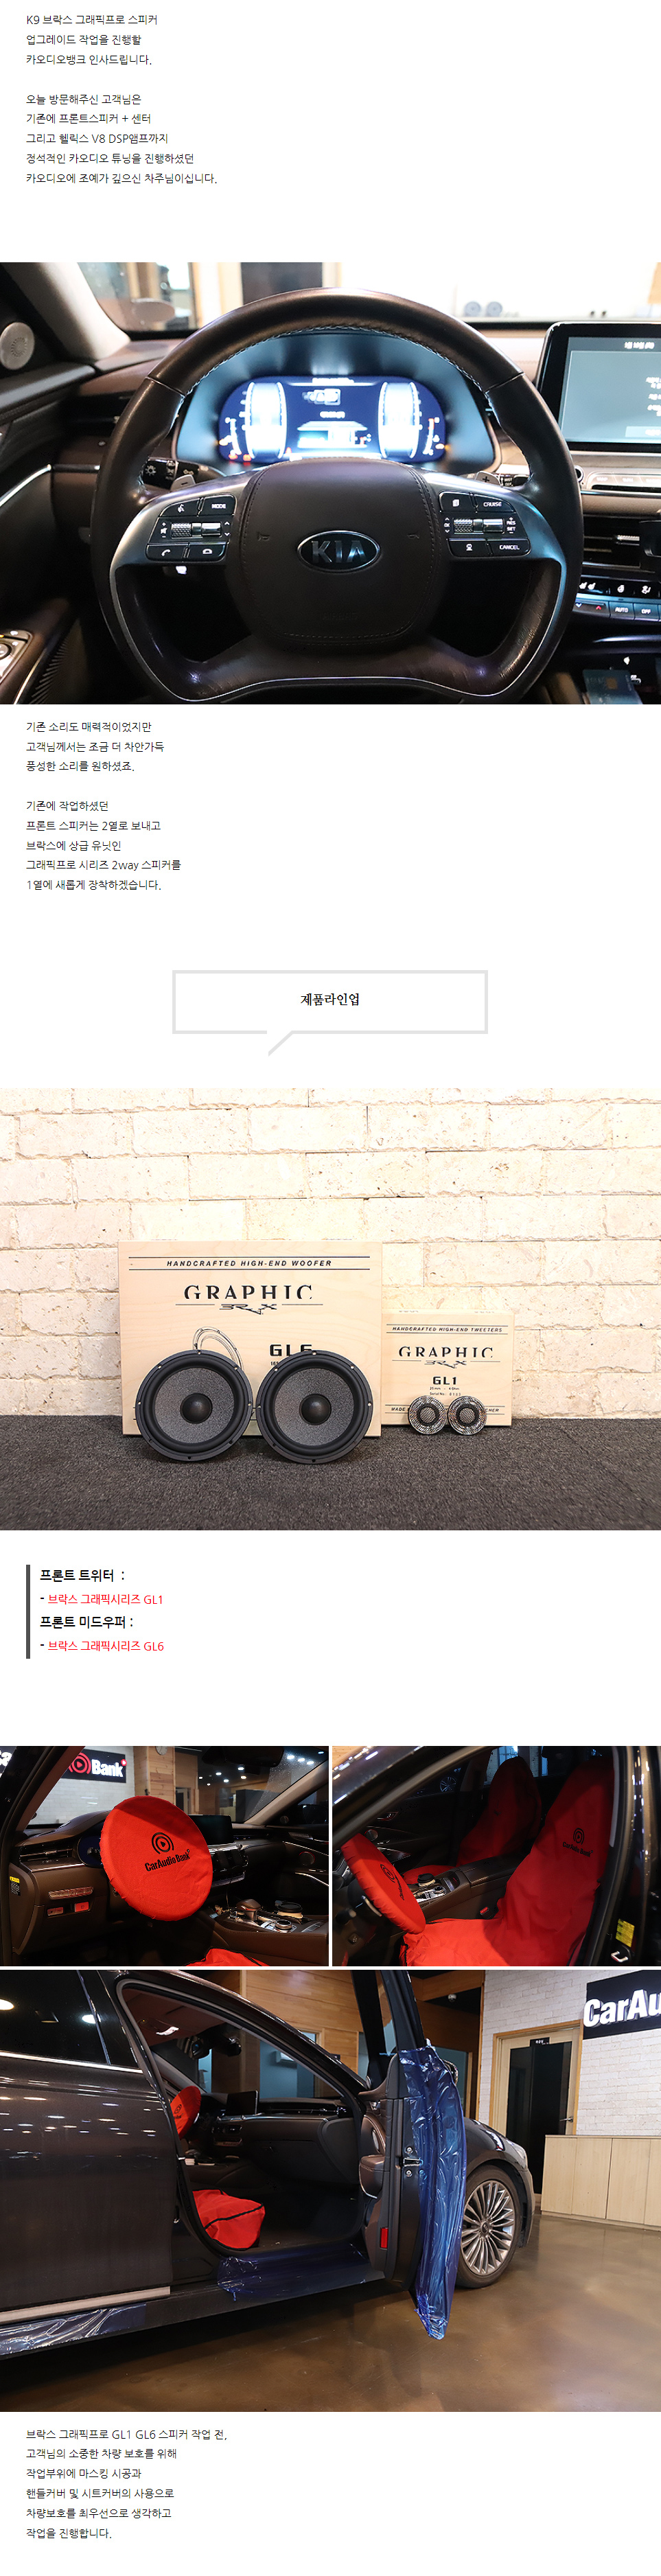The height and width of the screenshot is (2576, 661).
Task: Click the 브락스 그래픽시리즈 GL1 red link
Action: point(105,1599)
